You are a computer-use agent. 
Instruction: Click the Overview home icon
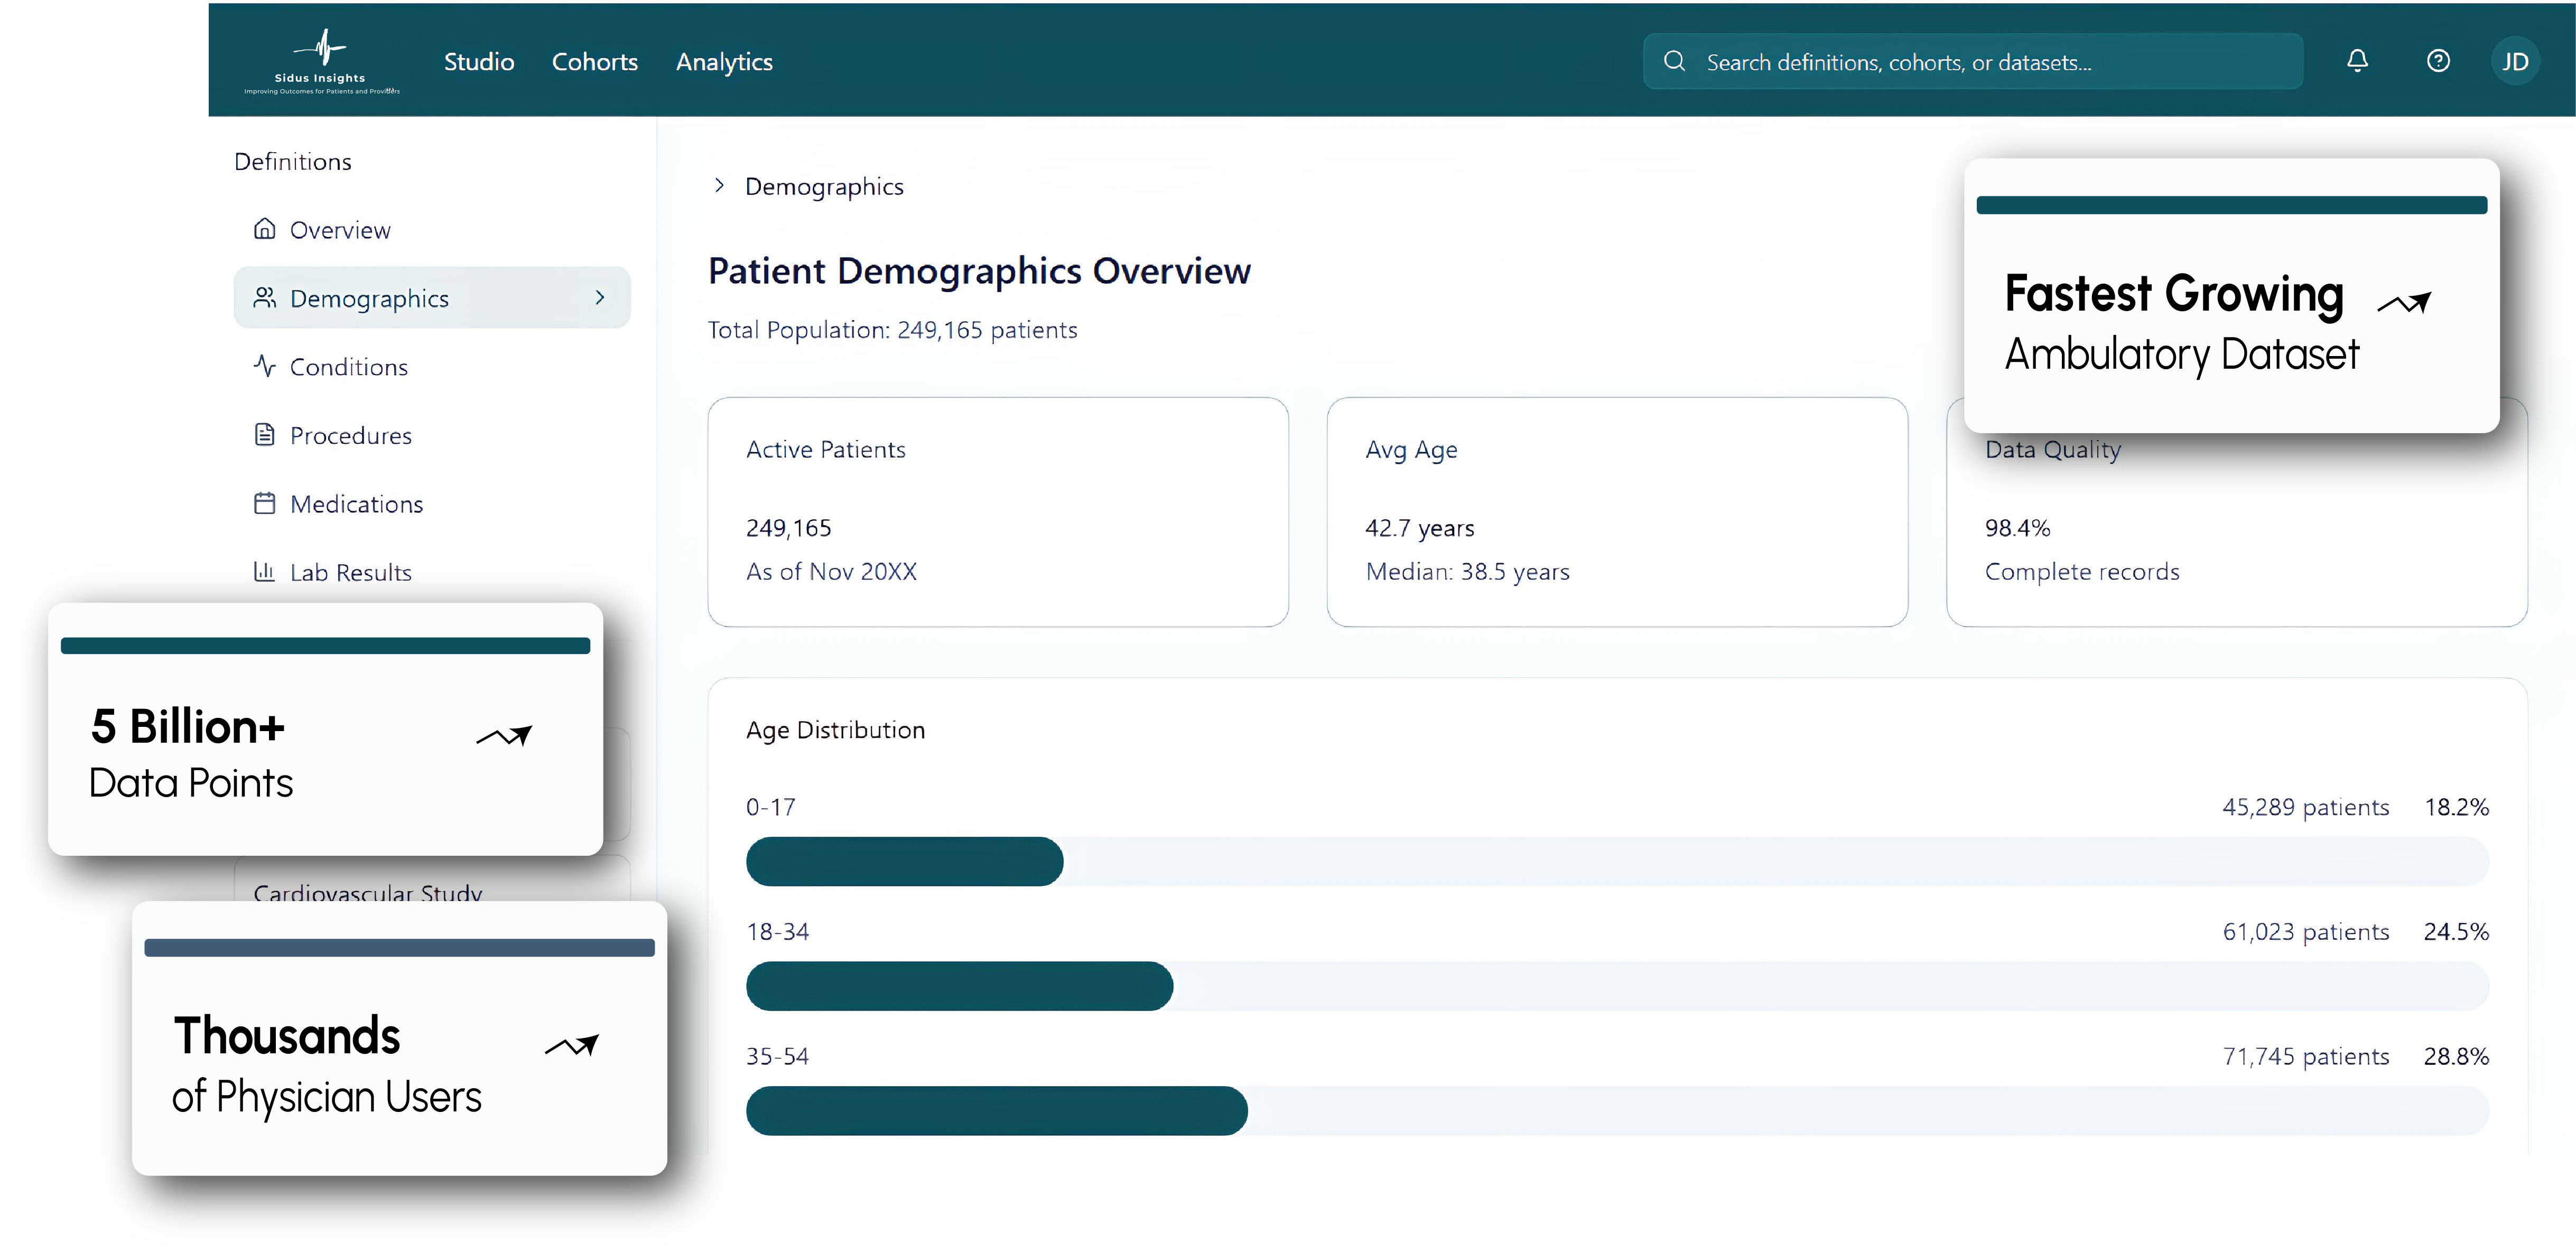coord(264,229)
